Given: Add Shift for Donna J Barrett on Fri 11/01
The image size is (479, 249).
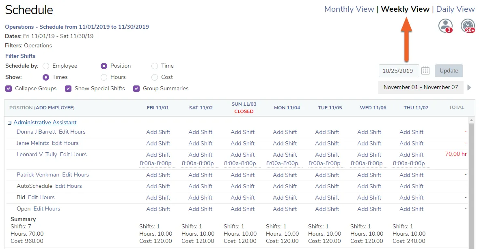Looking at the screenshot, I should (158, 132).
